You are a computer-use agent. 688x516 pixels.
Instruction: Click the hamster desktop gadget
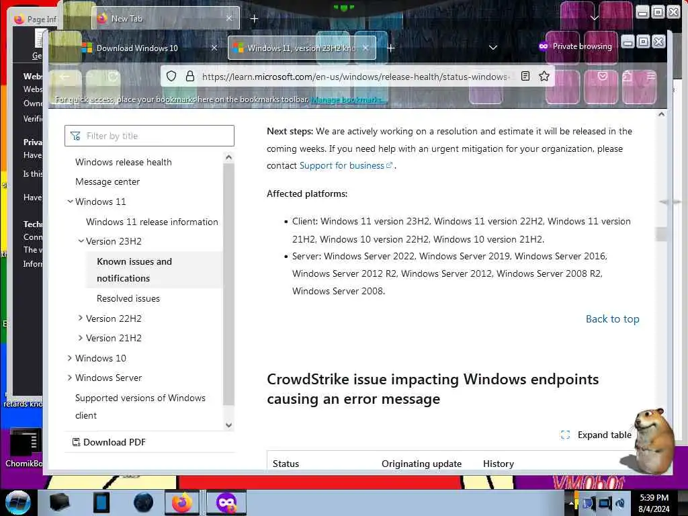click(652, 441)
